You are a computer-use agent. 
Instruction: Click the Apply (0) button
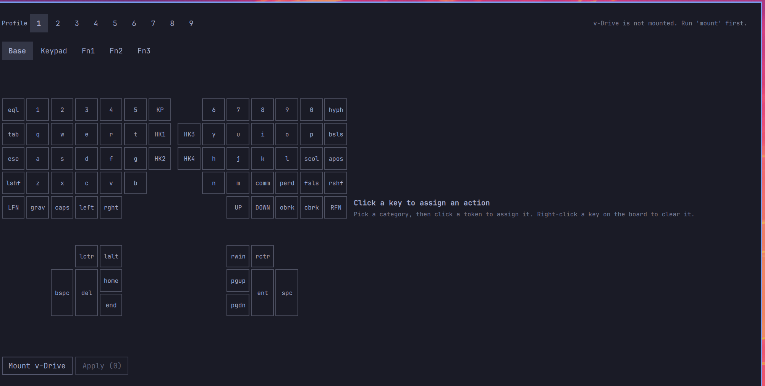[102, 366]
